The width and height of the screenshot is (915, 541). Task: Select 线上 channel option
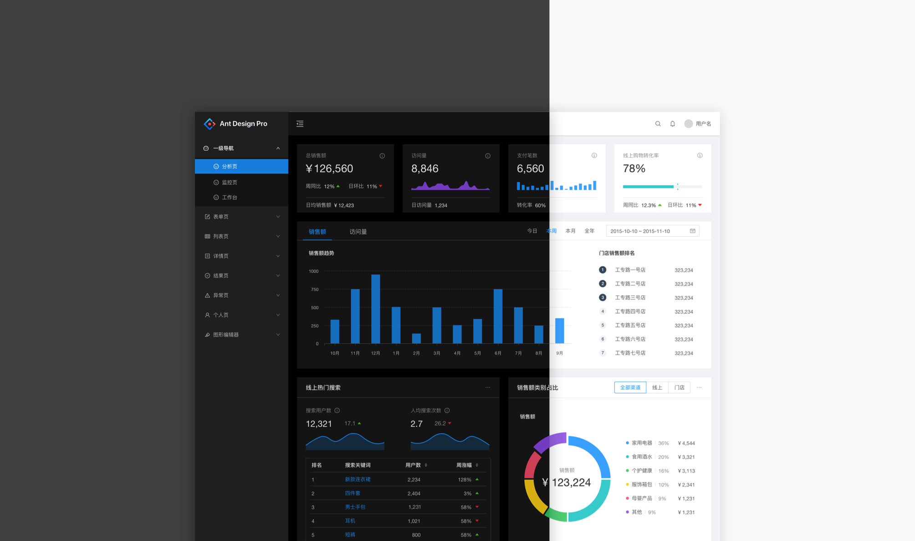[657, 388]
